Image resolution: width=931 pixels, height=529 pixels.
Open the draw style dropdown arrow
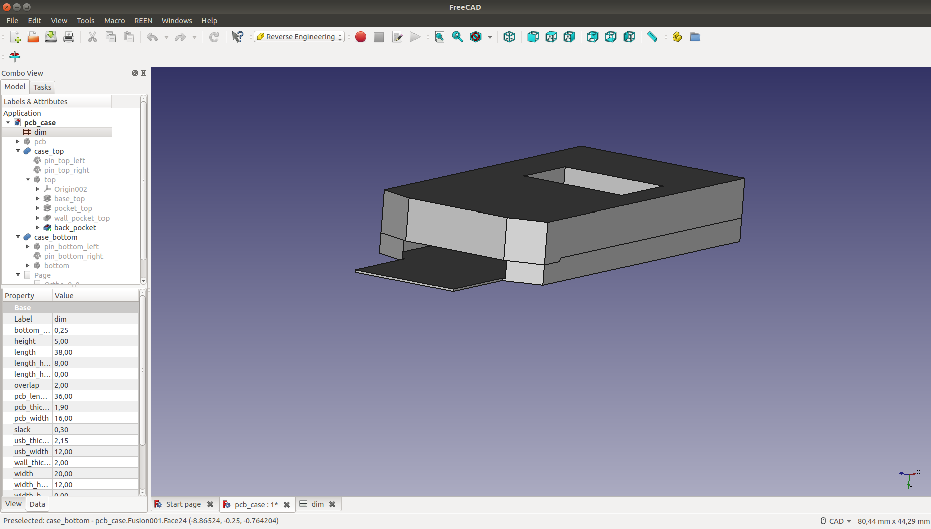click(490, 37)
